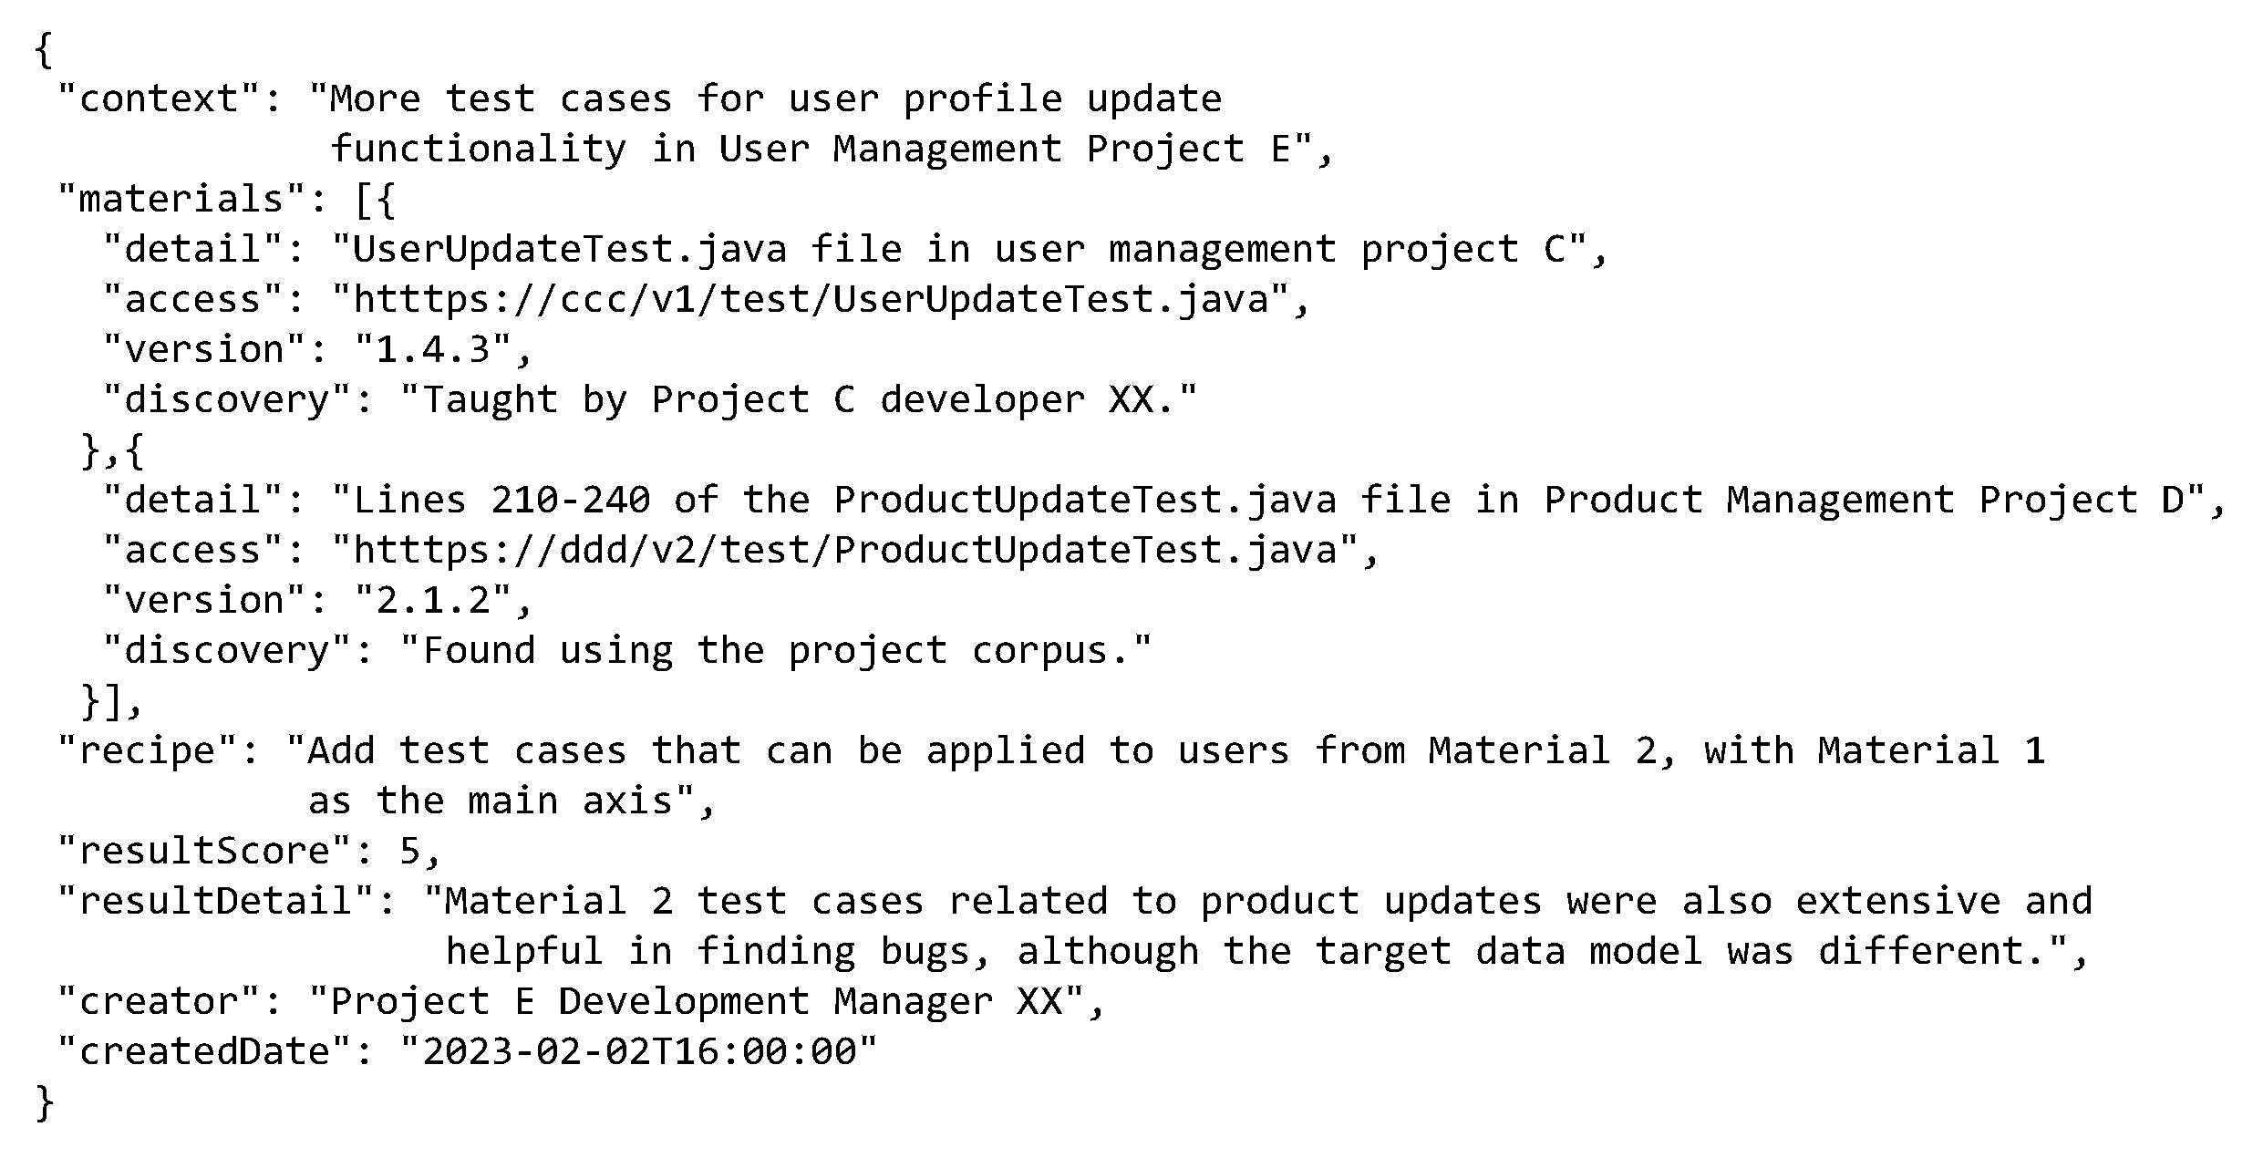Click "Project E Development Manager XX" value
Viewport: 2253px width, 1158px height.
click(697, 1001)
